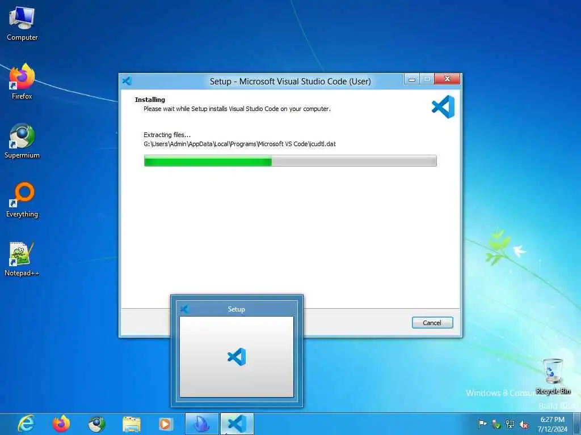Click the VS Code icon in setup title bar
Screen dimensions: 581x435
point(127,81)
